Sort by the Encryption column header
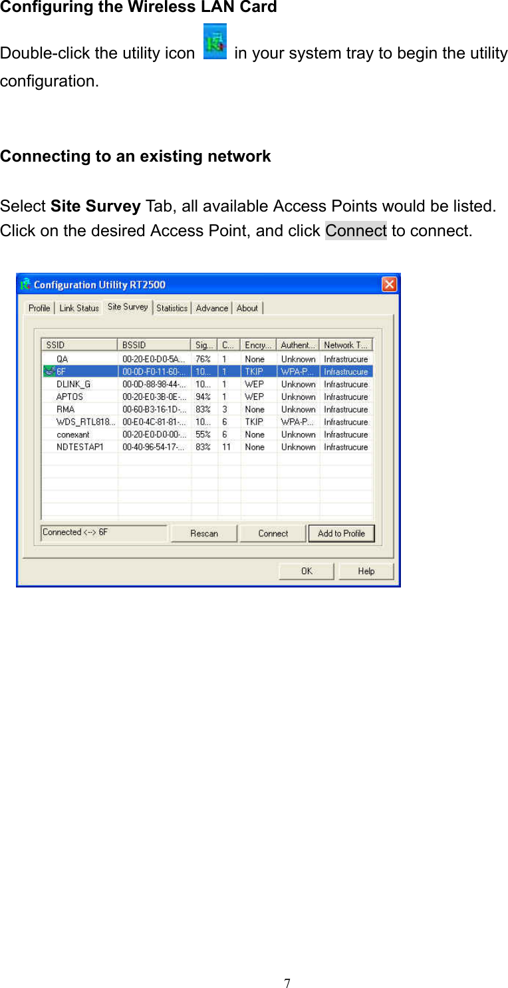 point(259,345)
